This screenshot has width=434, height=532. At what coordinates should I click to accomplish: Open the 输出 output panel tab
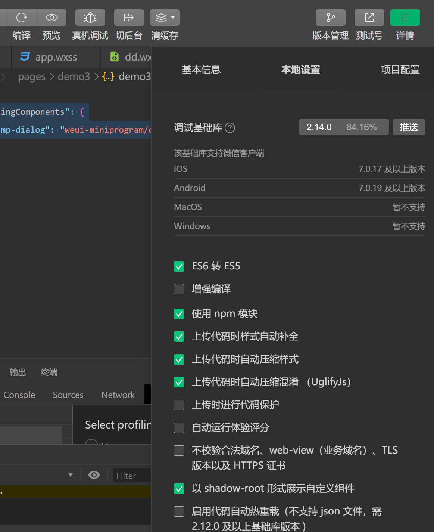(x=18, y=372)
